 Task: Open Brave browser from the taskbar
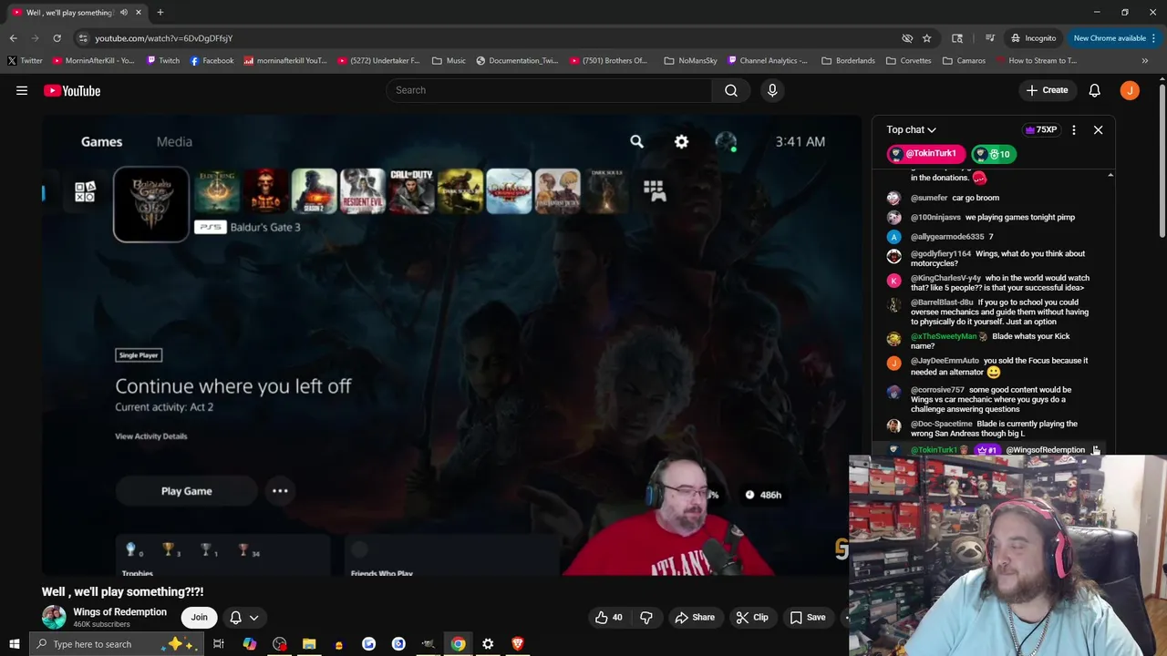[x=518, y=644]
